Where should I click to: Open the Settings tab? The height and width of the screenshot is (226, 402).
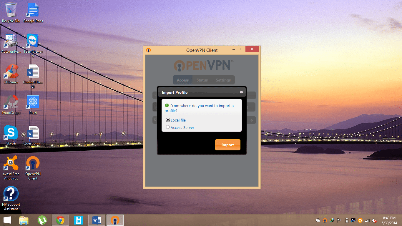pyautogui.click(x=223, y=80)
